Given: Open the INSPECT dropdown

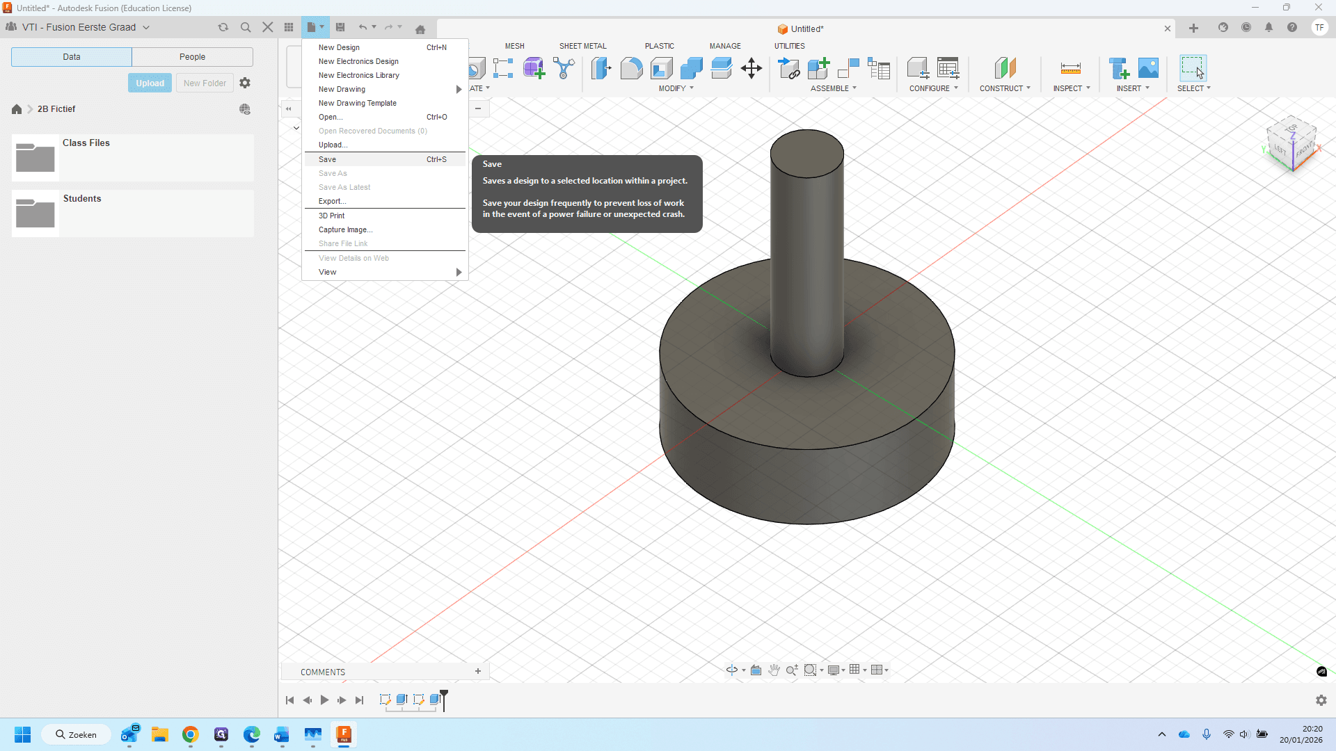Looking at the screenshot, I should (1071, 88).
